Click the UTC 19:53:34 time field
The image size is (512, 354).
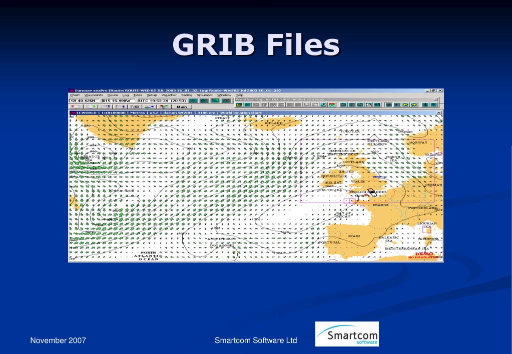162,100
